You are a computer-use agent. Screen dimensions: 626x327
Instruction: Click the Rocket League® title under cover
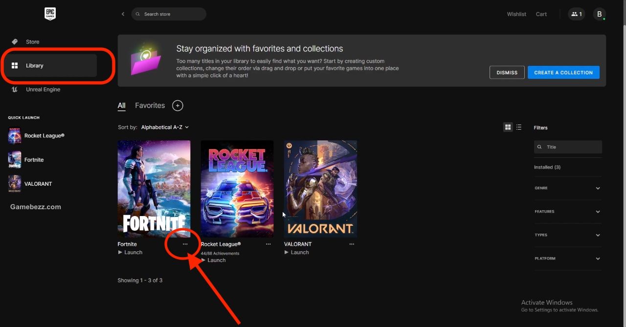pyautogui.click(x=221, y=244)
